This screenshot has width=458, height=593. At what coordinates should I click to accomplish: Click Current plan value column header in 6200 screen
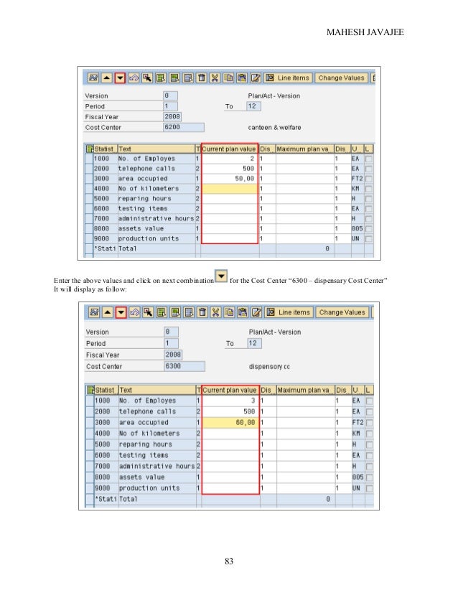pos(230,149)
